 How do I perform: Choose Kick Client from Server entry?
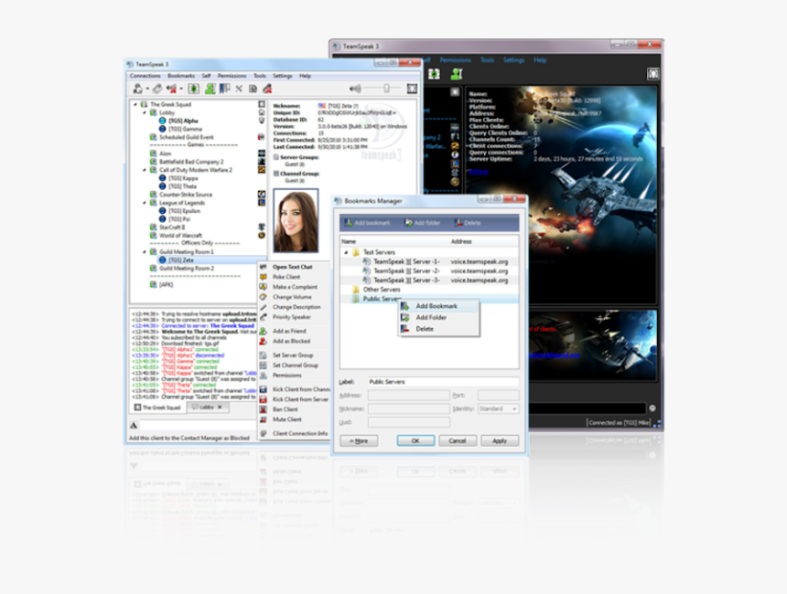(301, 399)
